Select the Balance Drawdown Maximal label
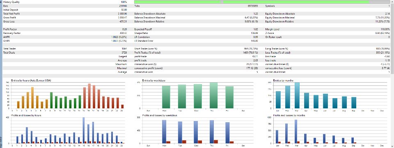Screen dimensions: 394x148 point(149,18)
